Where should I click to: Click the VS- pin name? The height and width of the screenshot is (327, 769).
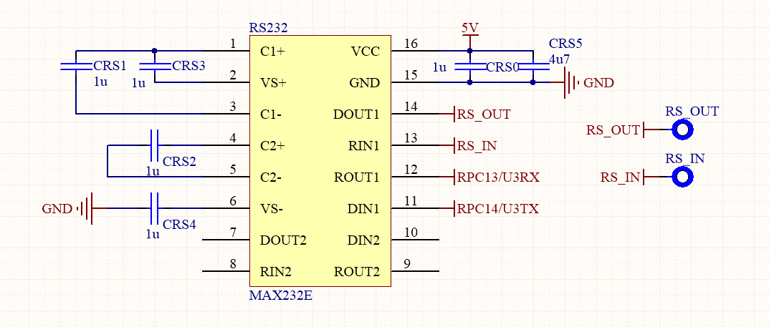pyautogui.click(x=272, y=209)
